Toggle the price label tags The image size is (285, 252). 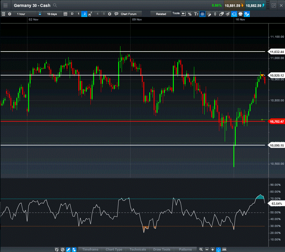pos(234,14)
